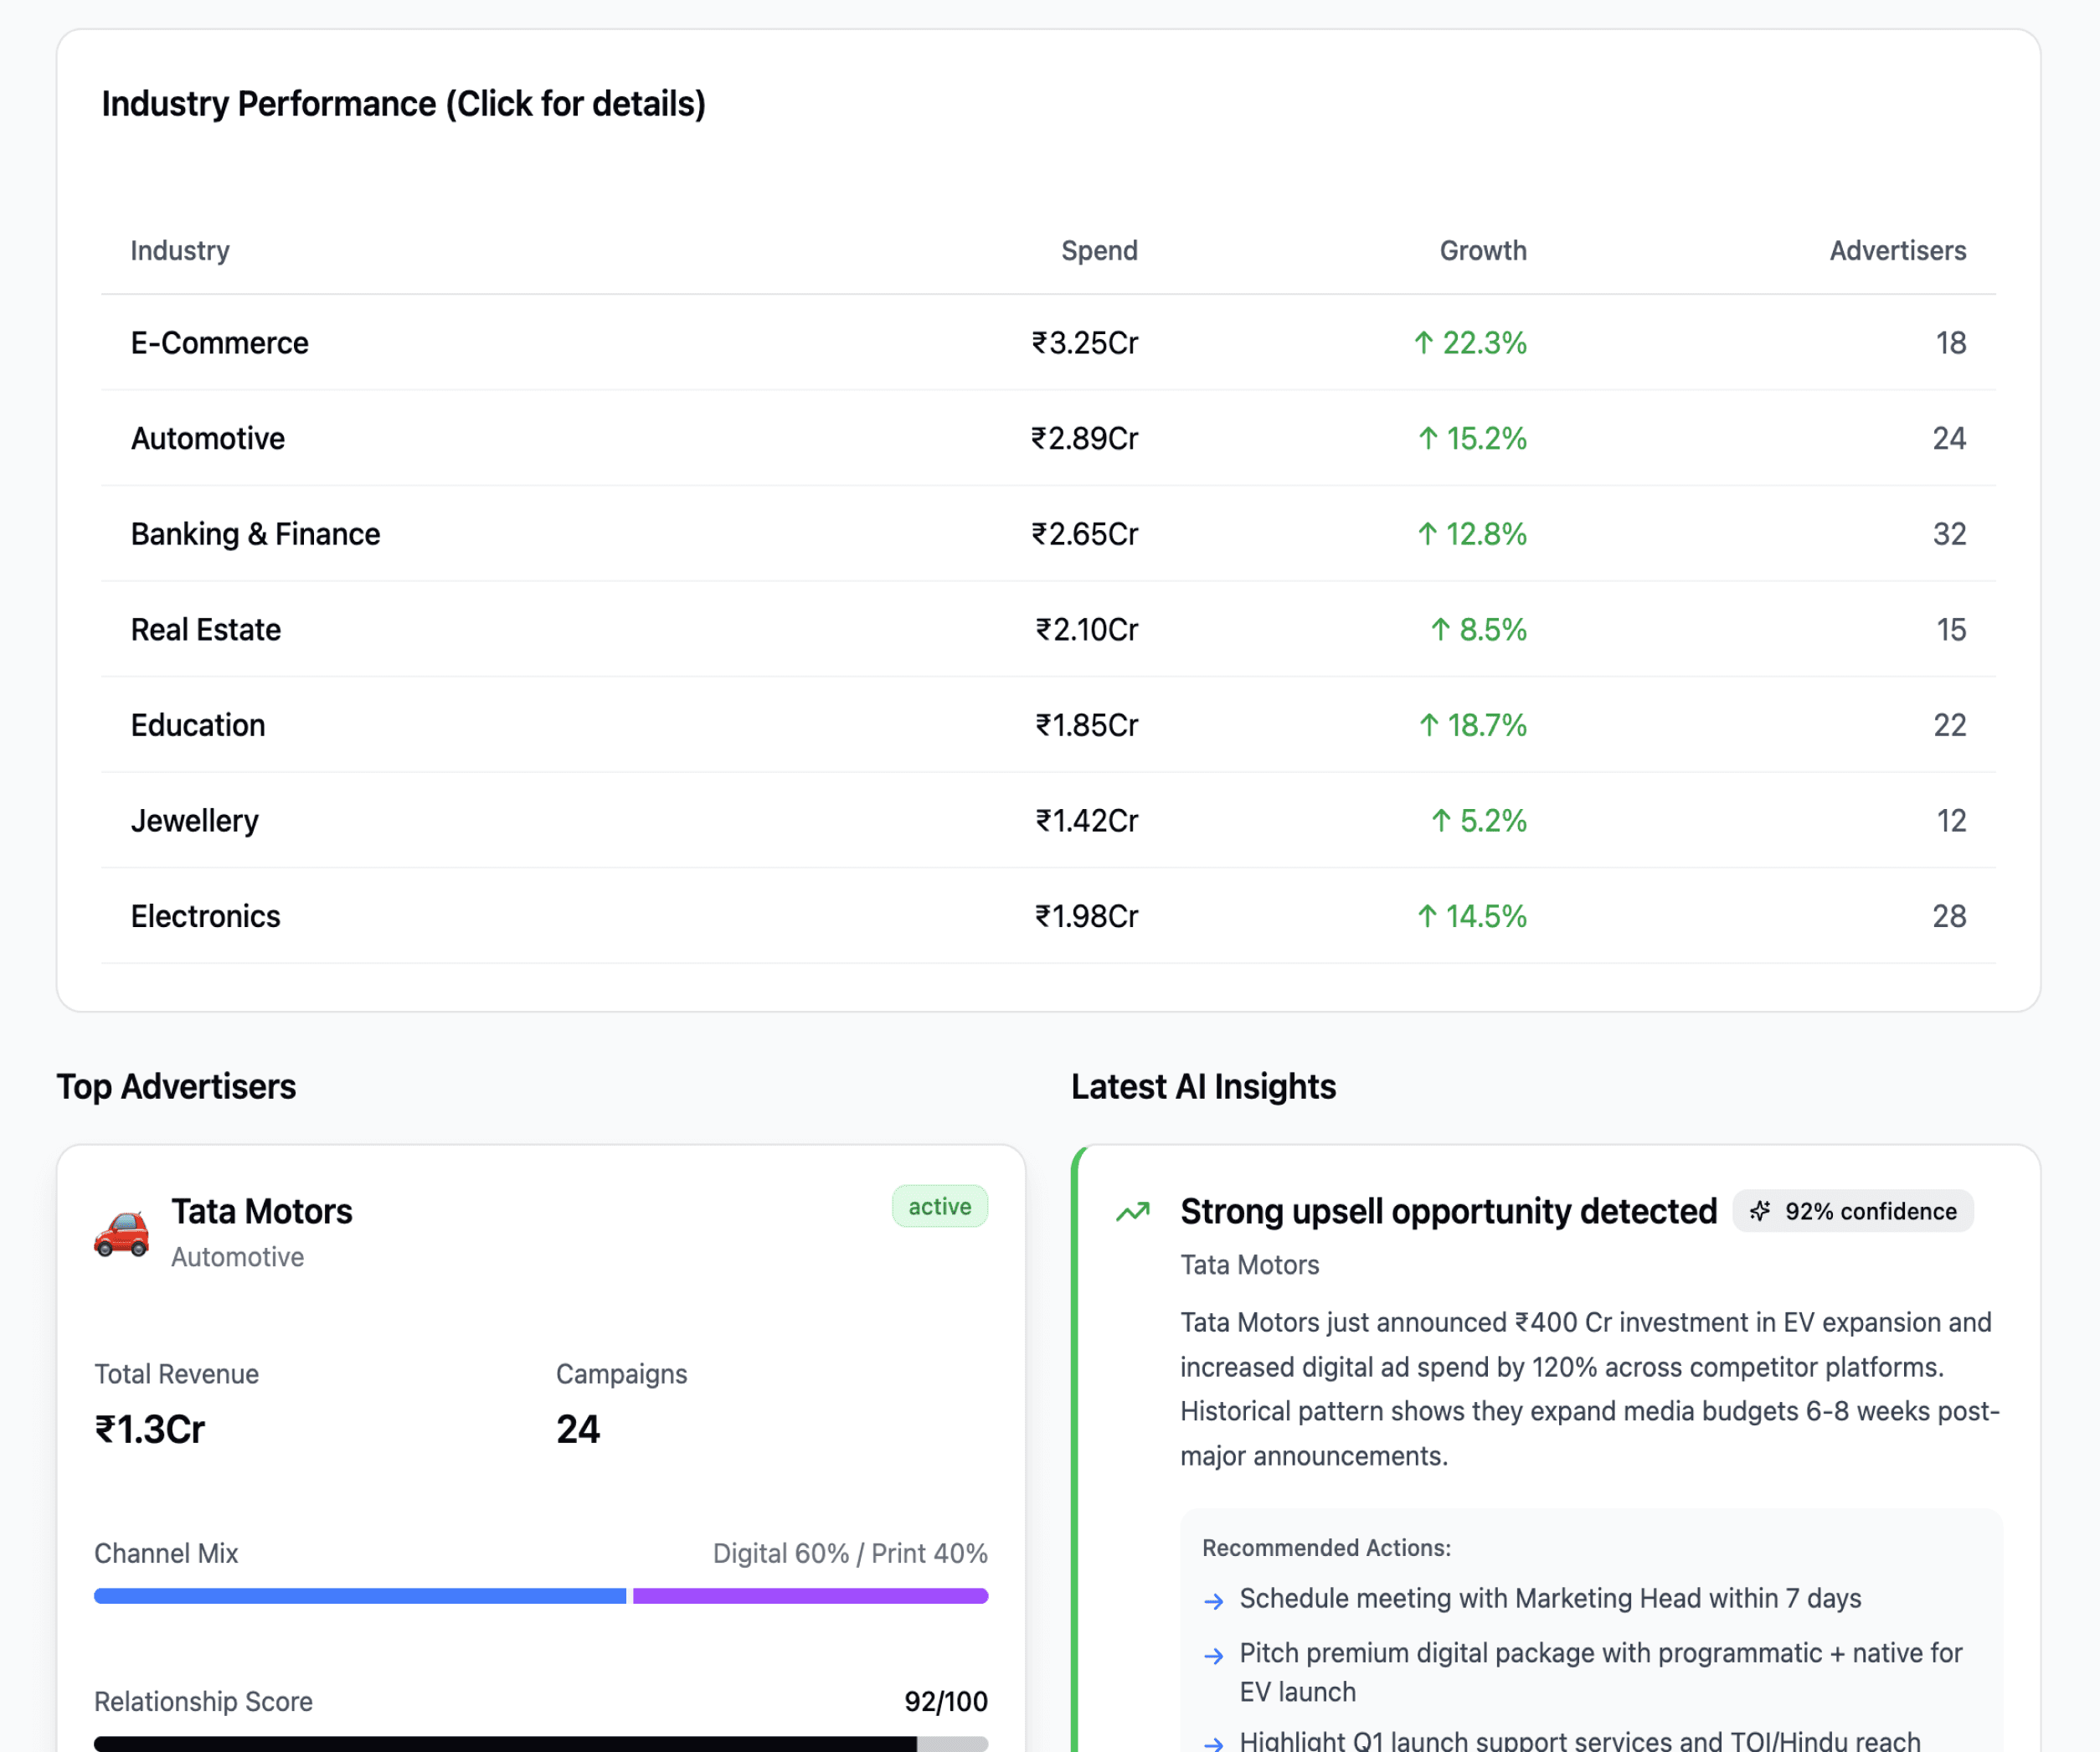Click the purple Print segment of Channel Mix bar
This screenshot has height=1752, width=2100.
click(x=810, y=1596)
